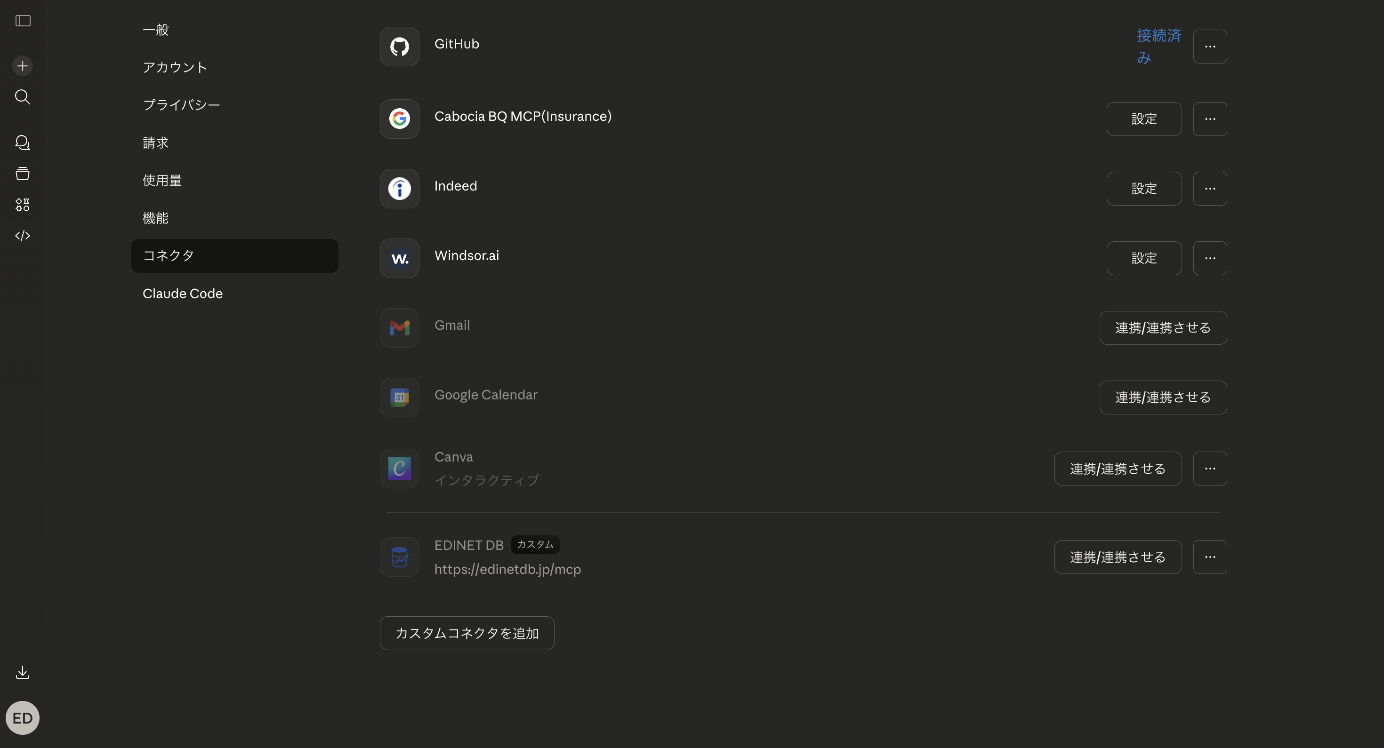Start a new chat via the plus icon

coord(22,65)
